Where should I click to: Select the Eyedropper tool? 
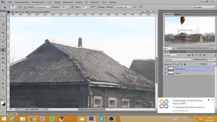coord(3,37)
